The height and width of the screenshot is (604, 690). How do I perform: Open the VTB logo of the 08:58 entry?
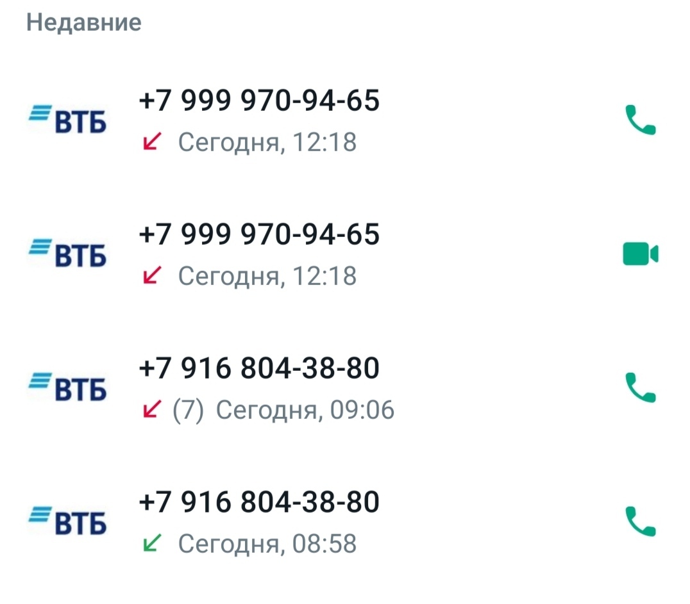(67, 521)
